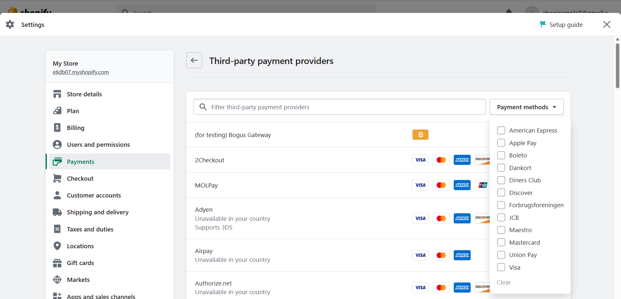Select the MOLPay provider

coord(206,185)
